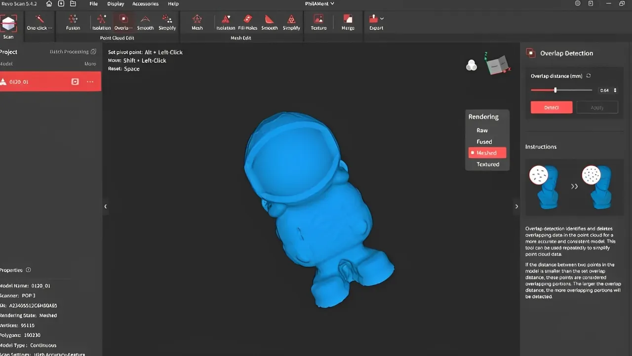This screenshot has height=356, width=632.
Task: Toggle the rendering mode spheres icon
Action: click(472, 65)
